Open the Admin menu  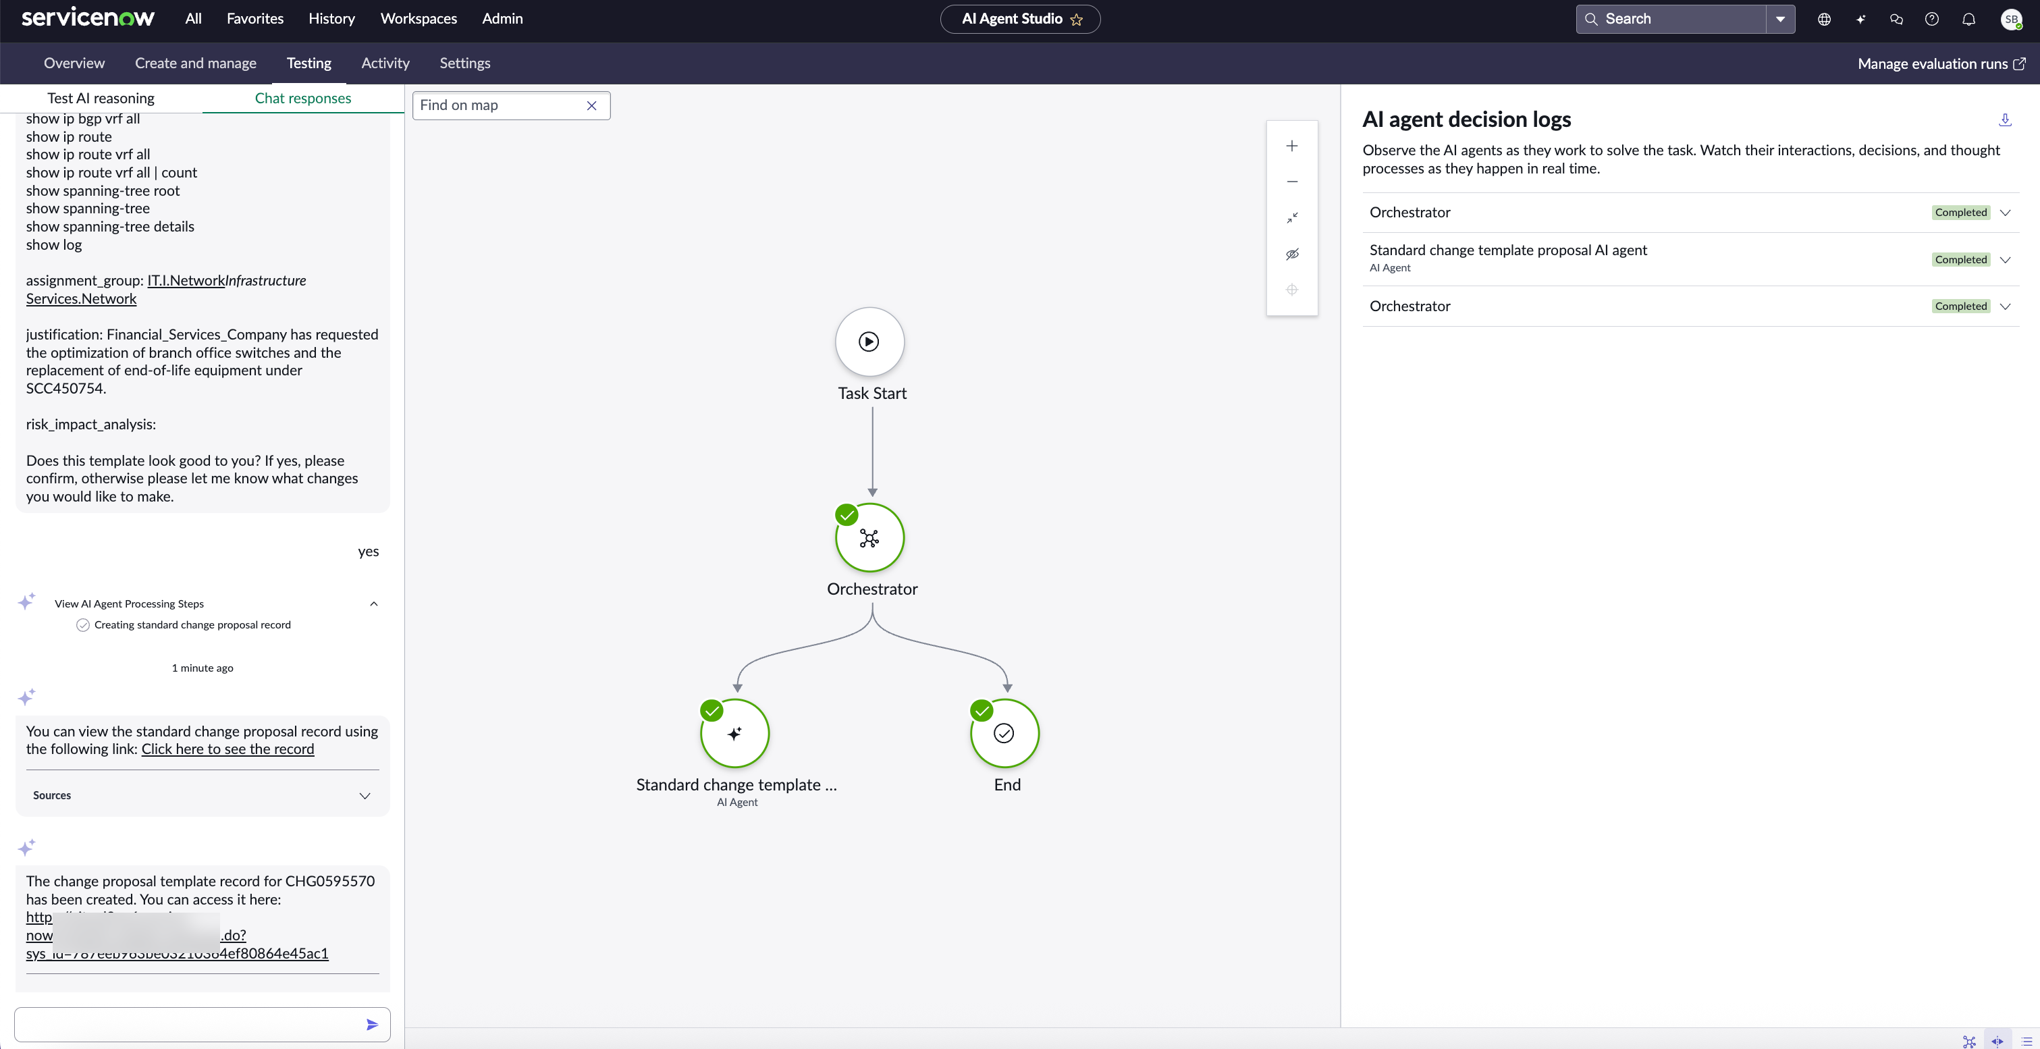[502, 18]
